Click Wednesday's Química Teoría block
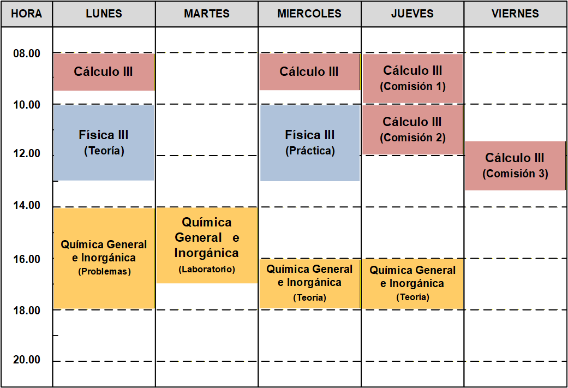This screenshot has height=388, width=568. pos(309,283)
